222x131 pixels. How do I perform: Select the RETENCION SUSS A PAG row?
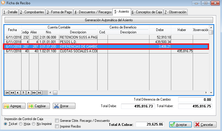click(78, 37)
